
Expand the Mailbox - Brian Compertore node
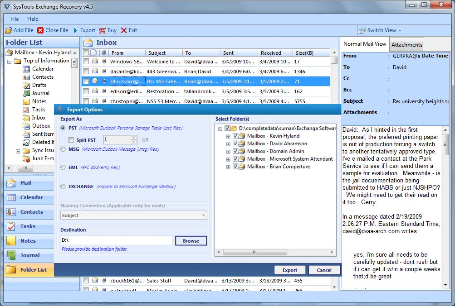pyautogui.click(x=228, y=167)
